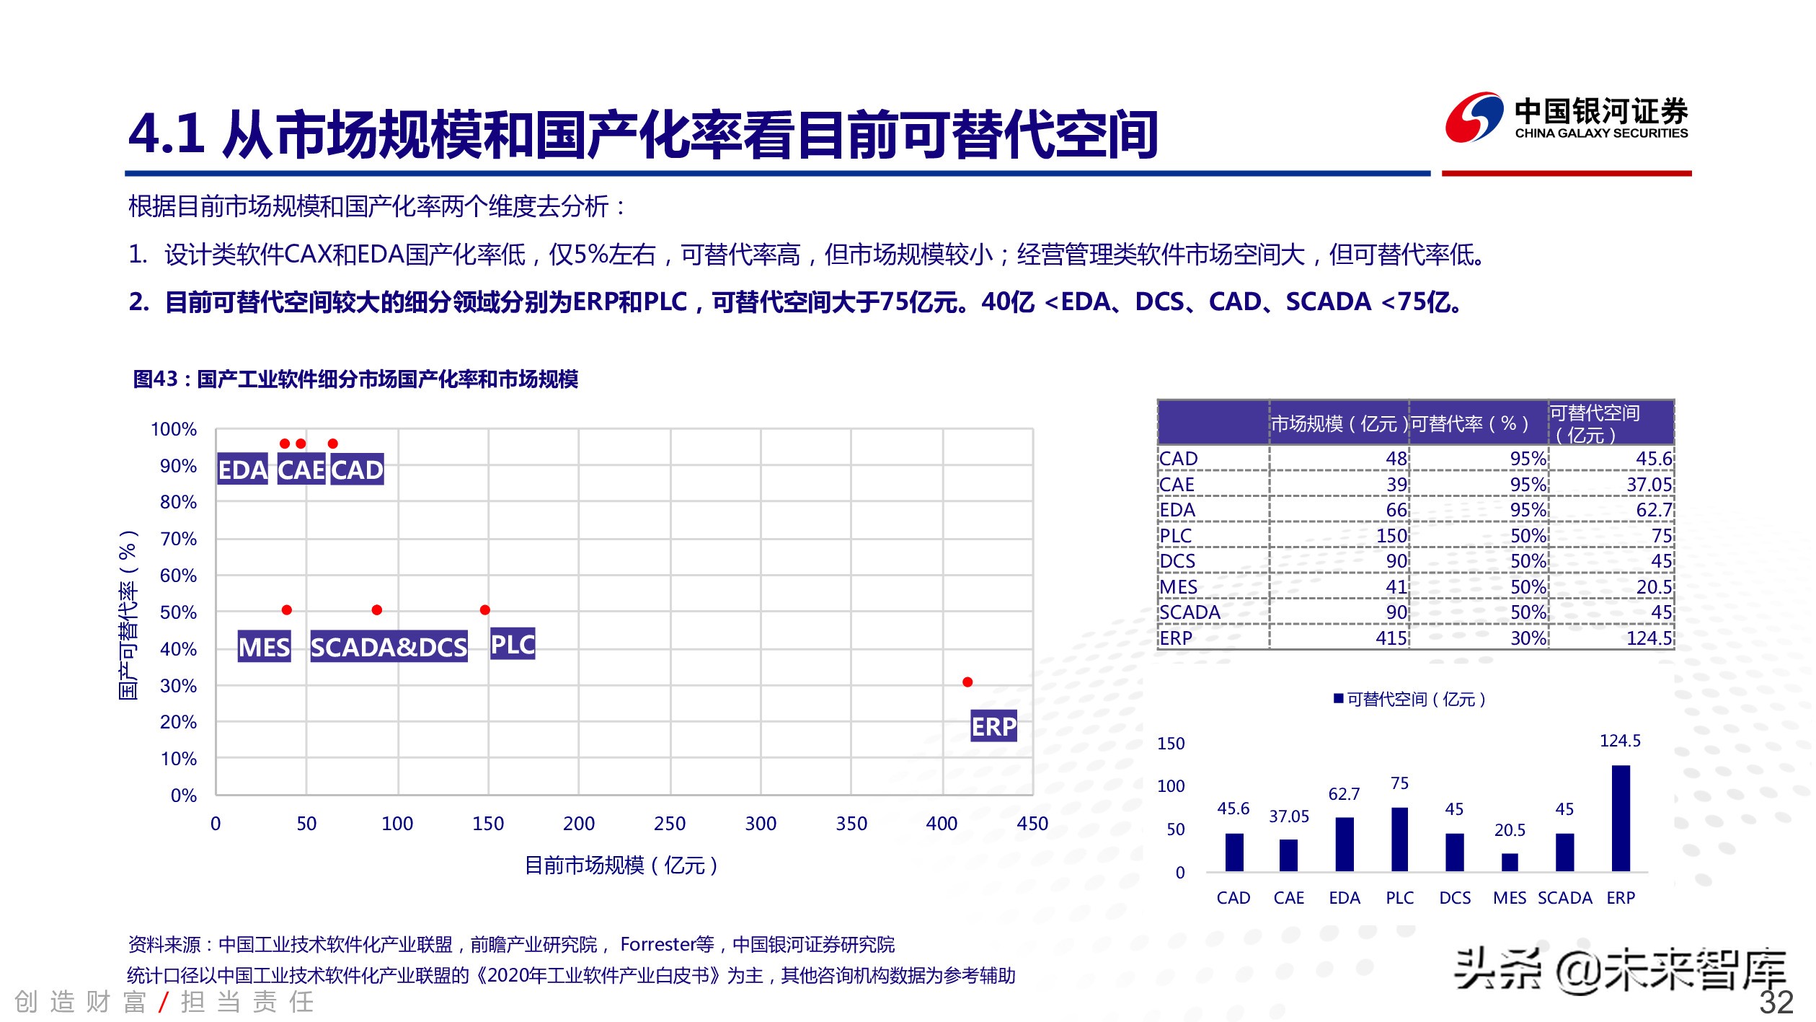Click the table header 可替代率（%）

point(1470,423)
